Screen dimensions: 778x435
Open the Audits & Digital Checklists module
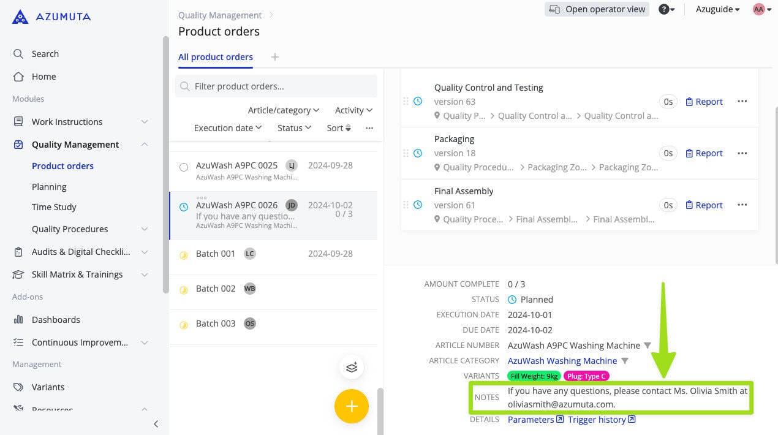[x=81, y=251]
